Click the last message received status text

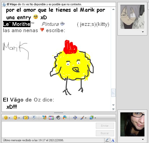click(33, 140)
